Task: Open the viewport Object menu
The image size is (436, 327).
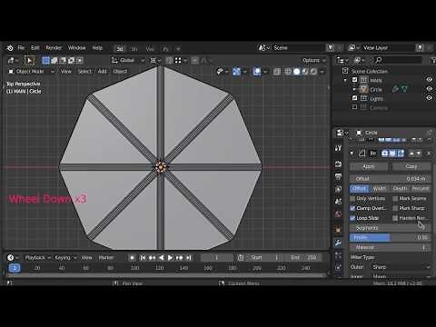Action: coord(120,72)
